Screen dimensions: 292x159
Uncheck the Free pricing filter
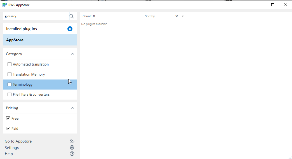coord(8,118)
